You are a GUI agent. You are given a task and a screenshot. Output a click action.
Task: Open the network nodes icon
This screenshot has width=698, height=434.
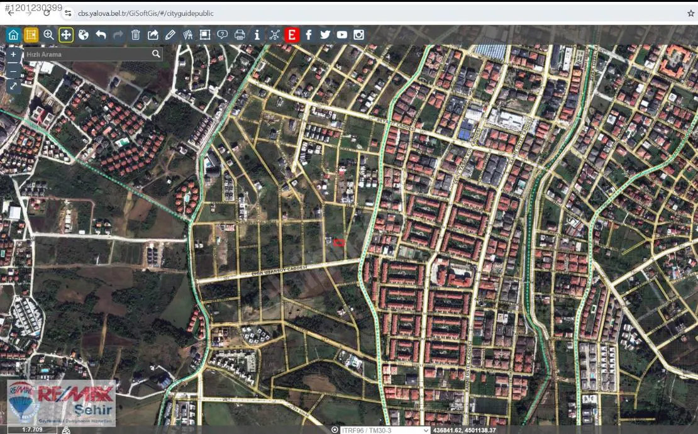click(274, 35)
